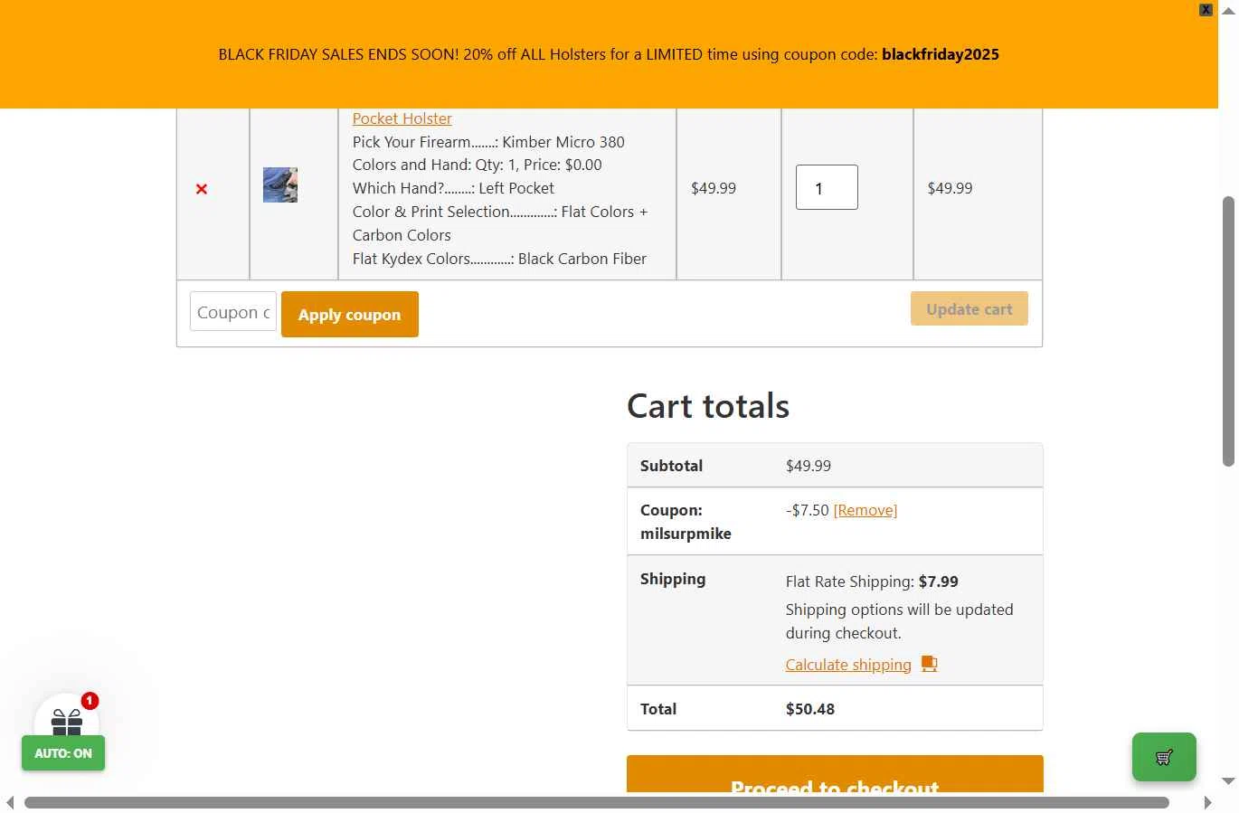Click the scroll-up arrow of vertical scrollbar
This screenshot has height=813, width=1239.
point(1228,9)
